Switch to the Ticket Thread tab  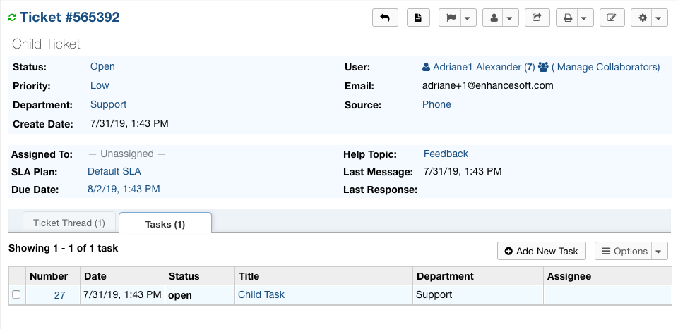pos(69,223)
